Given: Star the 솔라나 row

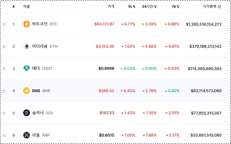Looking at the screenshot, I should [x=4, y=113].
